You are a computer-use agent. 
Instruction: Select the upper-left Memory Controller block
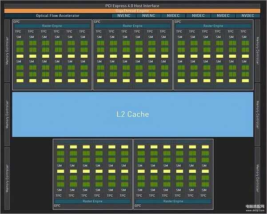click(7, 51)
